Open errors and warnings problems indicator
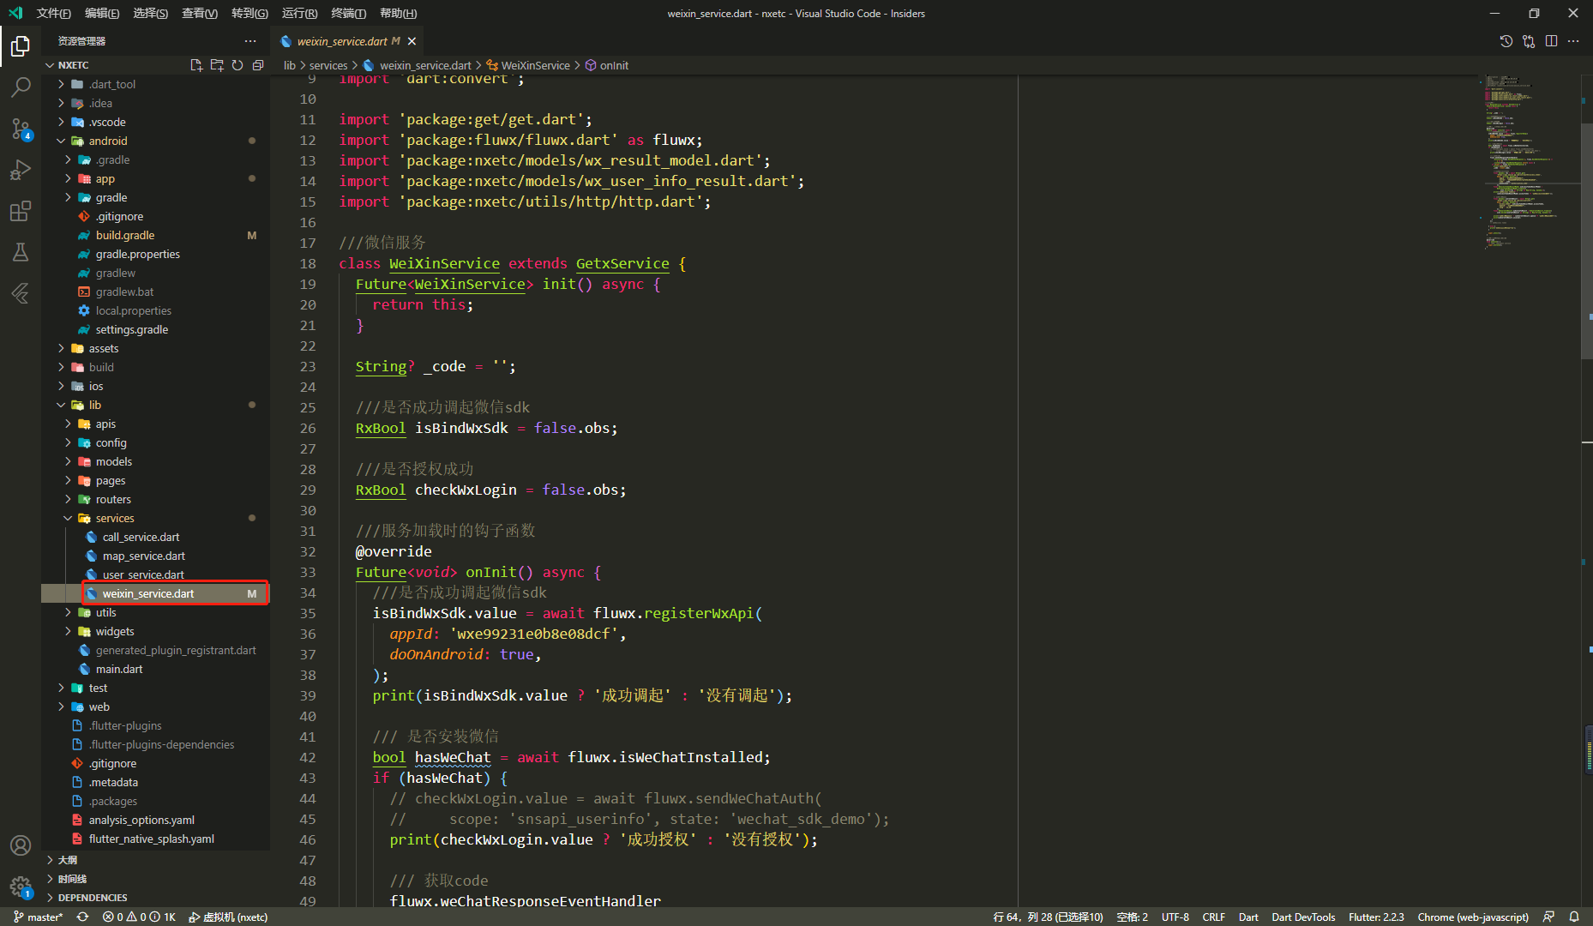Image resolution: width=1593 pixels, height=926 pixels. click(139, 917)
